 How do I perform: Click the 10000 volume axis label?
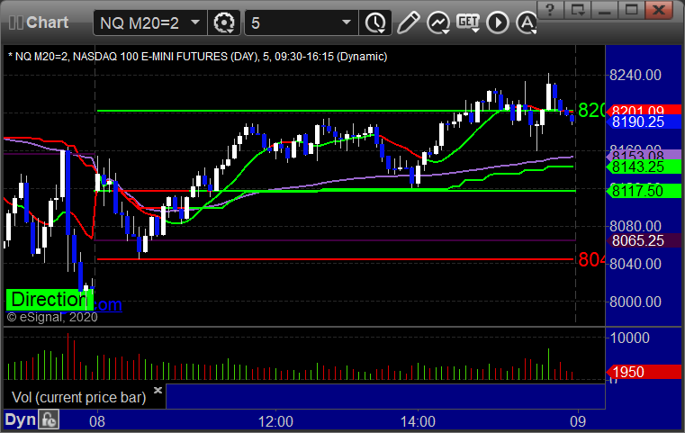[629, 338]
